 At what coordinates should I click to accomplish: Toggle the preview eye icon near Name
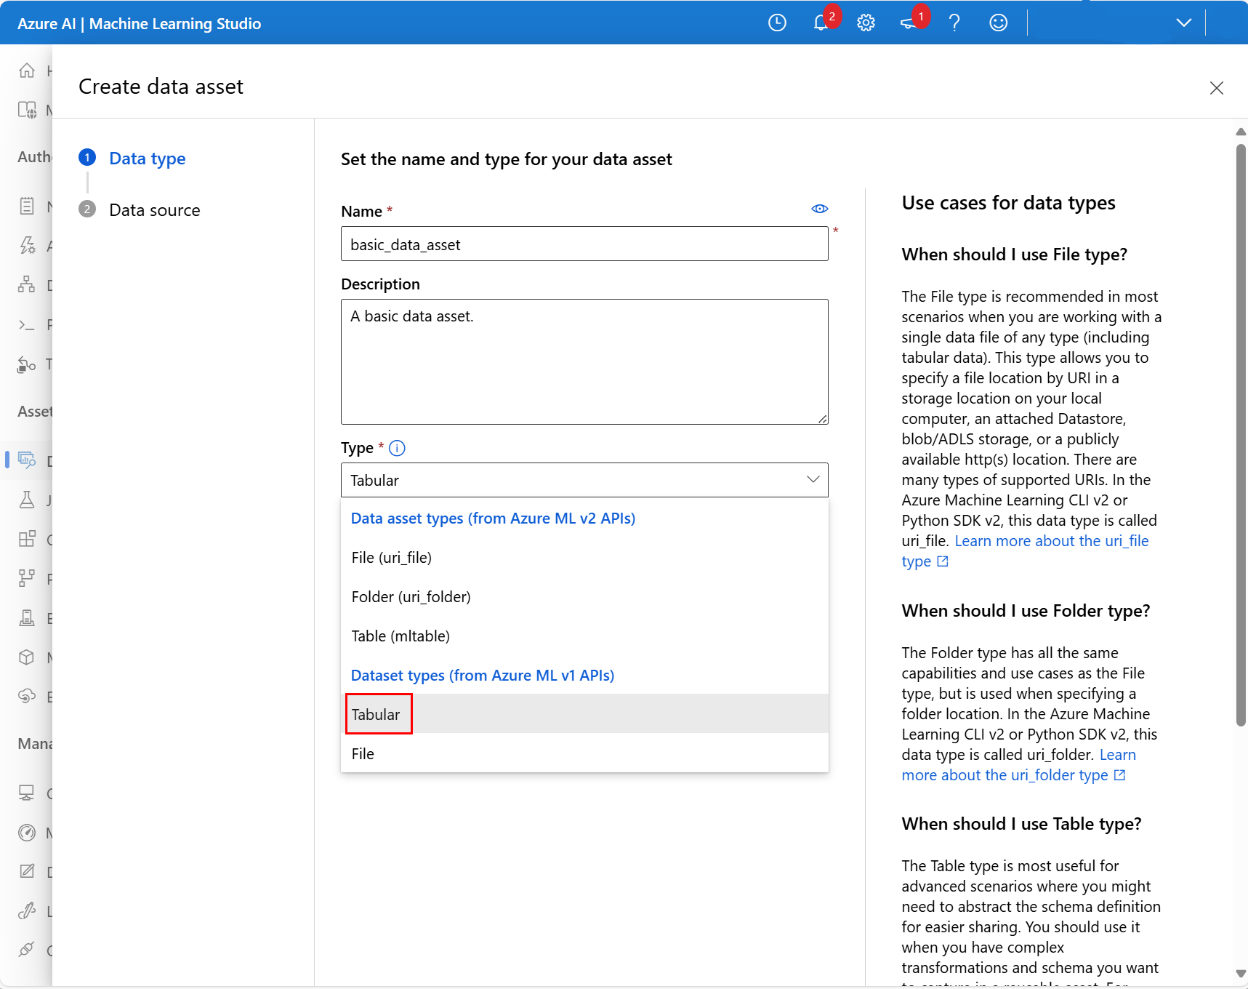819,209
